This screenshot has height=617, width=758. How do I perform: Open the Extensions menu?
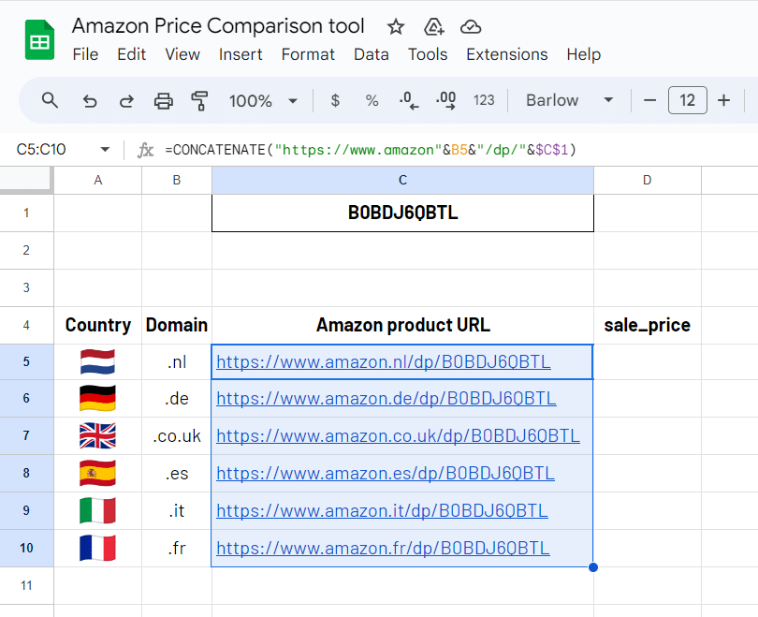click(x=506, y=54)
